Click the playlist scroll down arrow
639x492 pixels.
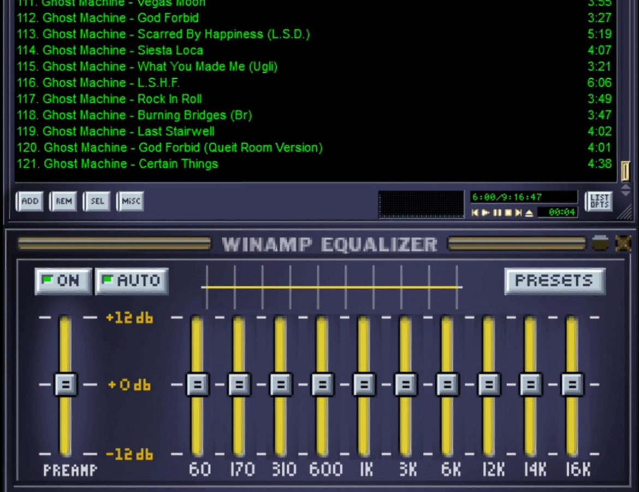[x=625, y=193]
